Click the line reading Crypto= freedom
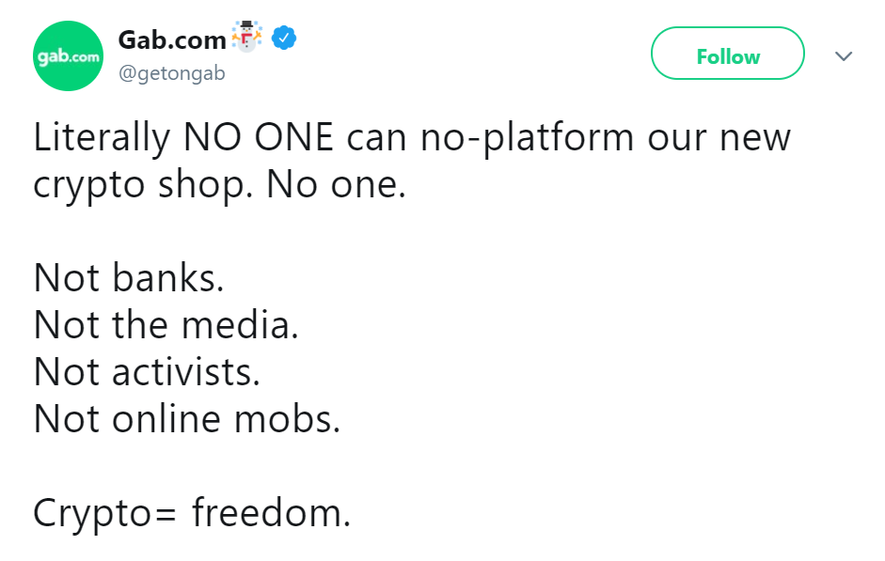 pyautogui.click(x=193, y=513)
